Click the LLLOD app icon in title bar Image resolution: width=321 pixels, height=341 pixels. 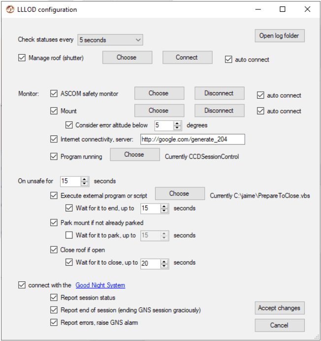tap(9, 9)
